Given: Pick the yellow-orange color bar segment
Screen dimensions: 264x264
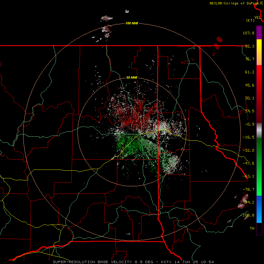Looking at the screenshot, I should tap(259, 52).
